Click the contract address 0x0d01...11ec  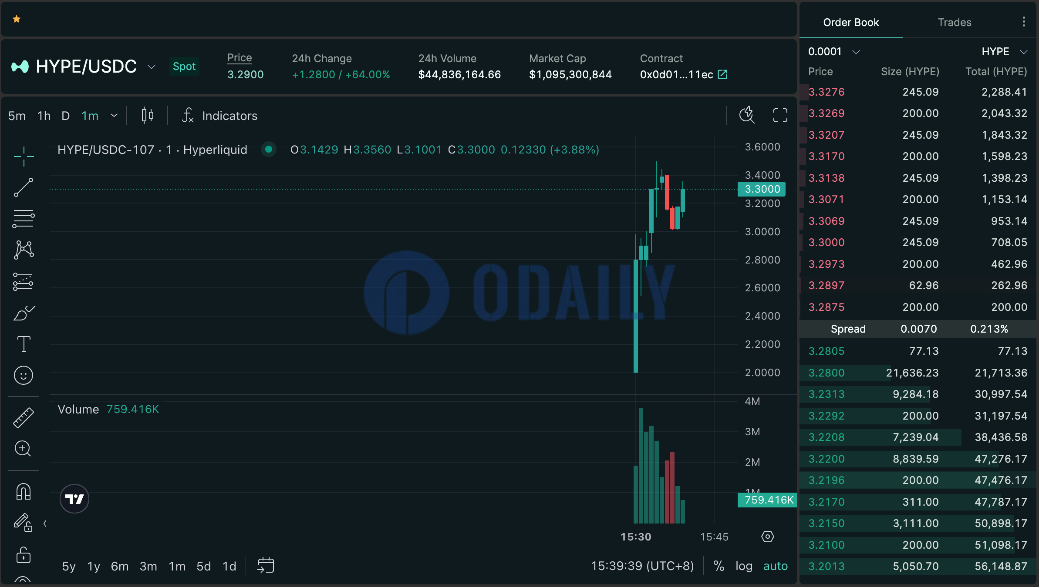677,75
